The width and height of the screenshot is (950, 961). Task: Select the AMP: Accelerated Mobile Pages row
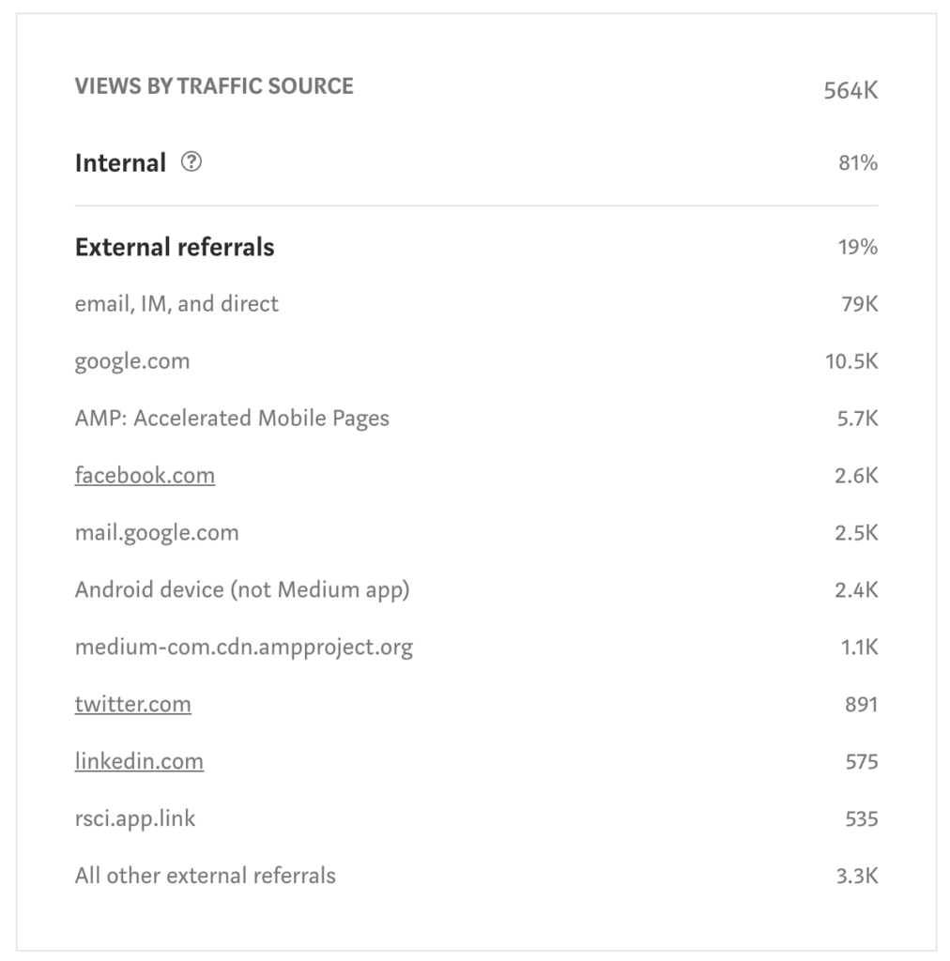(476, 418)
